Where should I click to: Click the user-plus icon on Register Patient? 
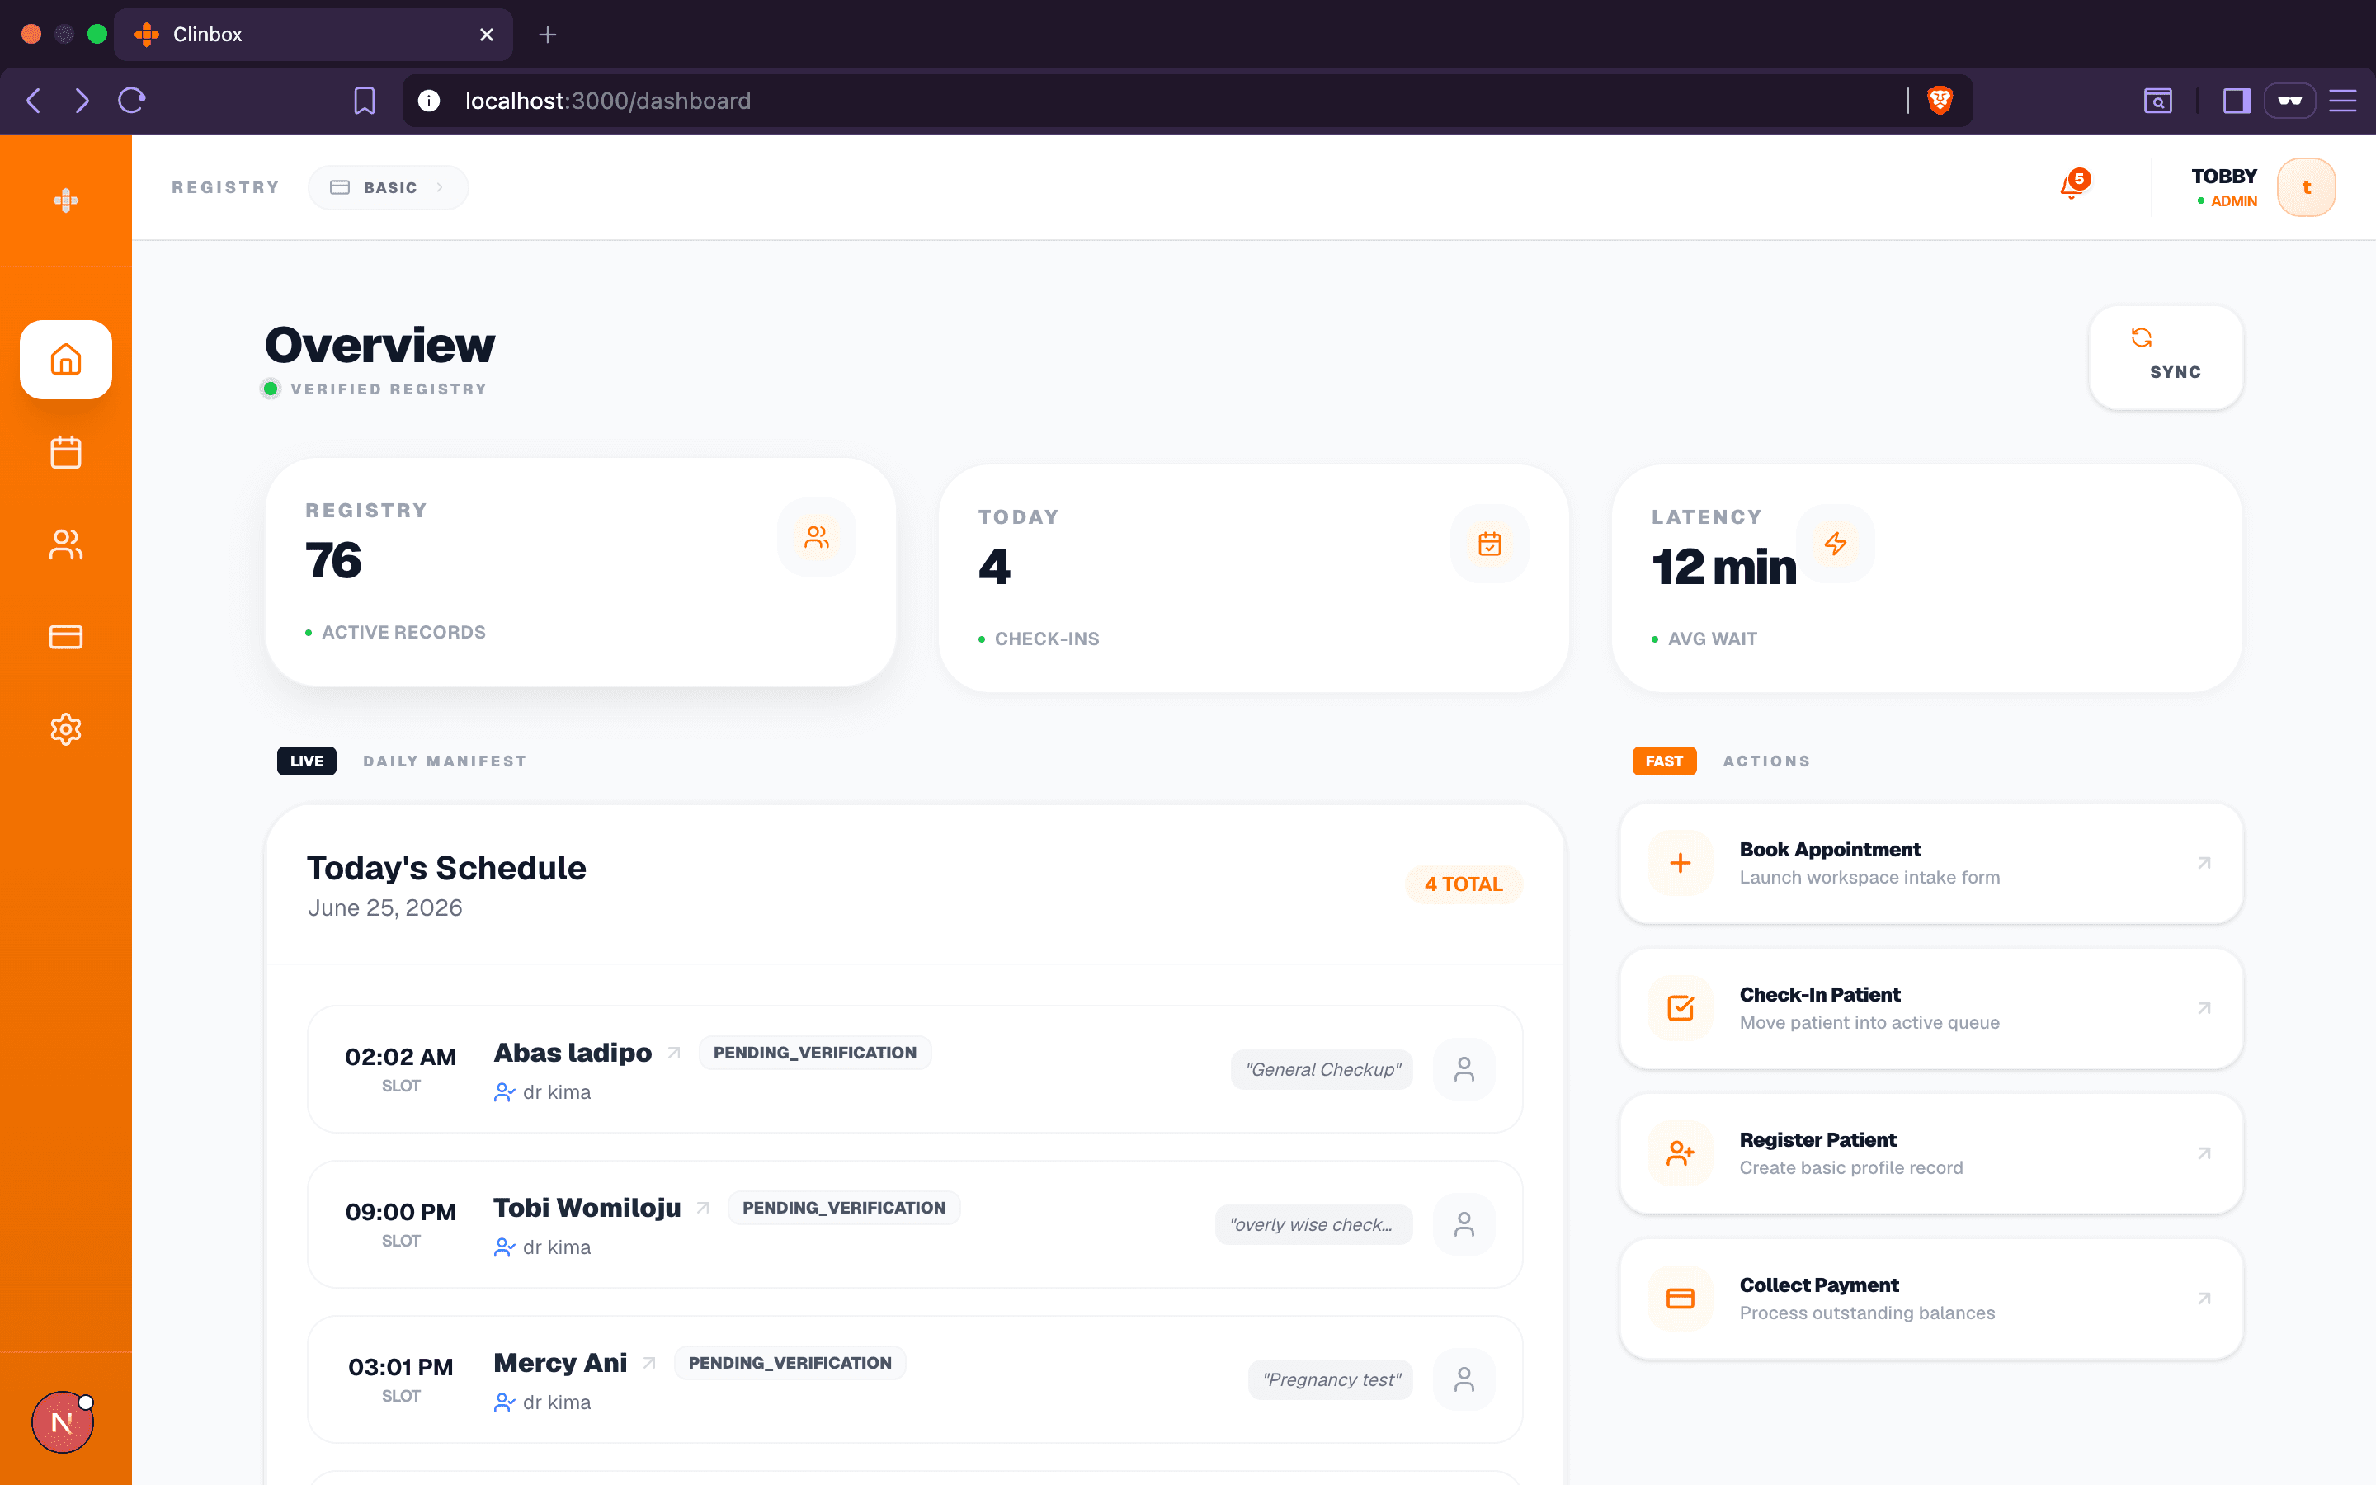(1680, 1154)
